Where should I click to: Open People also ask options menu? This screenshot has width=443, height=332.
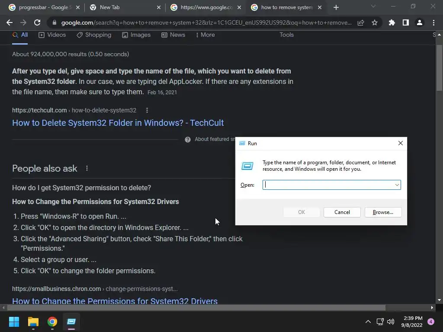coord(87,169)
